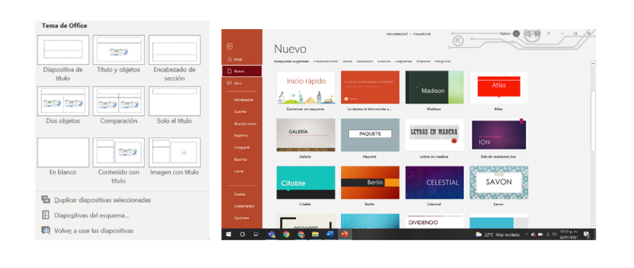Choose the Diapositiva de título layout

(63, 59)
